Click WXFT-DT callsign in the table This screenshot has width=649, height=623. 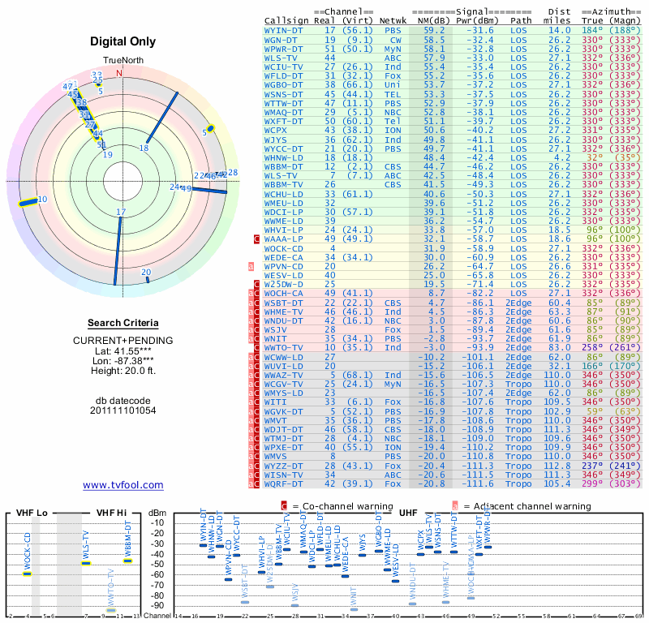click(x=283, y=122)
